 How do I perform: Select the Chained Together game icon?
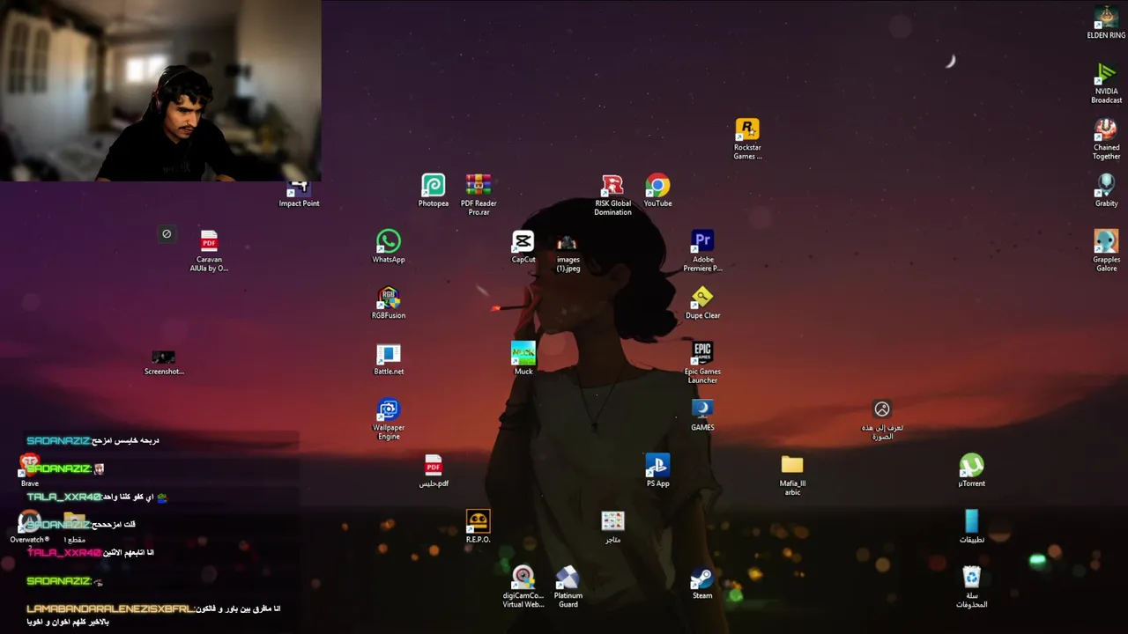[x=1106, y=139]
